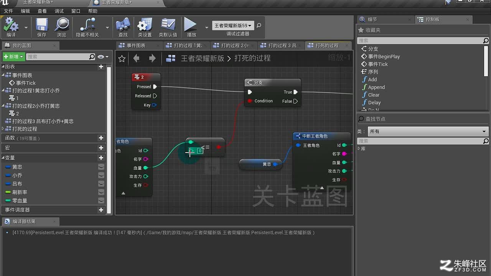Navigate back with left arrow

[136, 58]
